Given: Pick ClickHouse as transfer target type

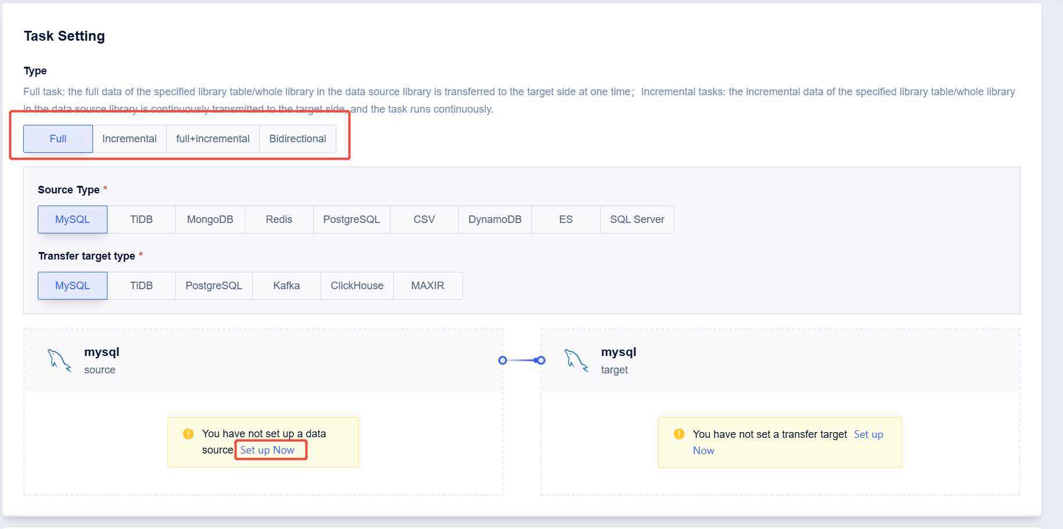Looking at the screenshot, I should (x=357, y=286).
